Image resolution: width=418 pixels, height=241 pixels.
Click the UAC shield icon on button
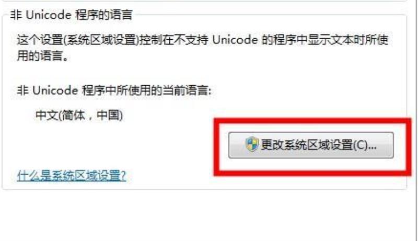[x=252, y=144]
